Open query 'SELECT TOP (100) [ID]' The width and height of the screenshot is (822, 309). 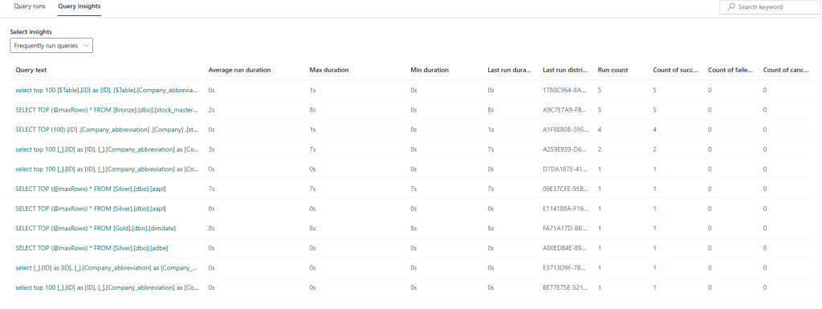107,129
